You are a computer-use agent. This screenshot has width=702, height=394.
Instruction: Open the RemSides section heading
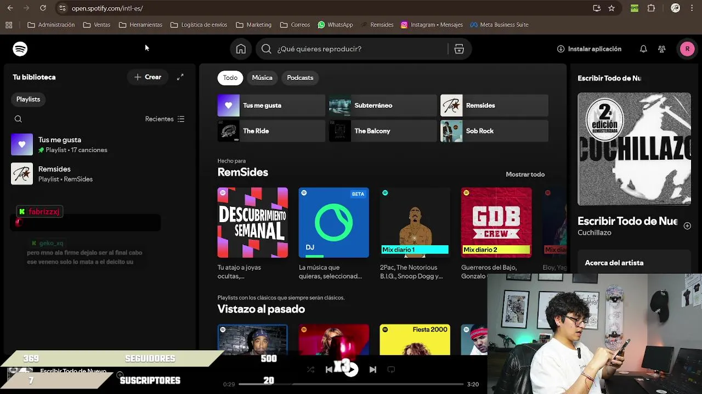point(243,172)
